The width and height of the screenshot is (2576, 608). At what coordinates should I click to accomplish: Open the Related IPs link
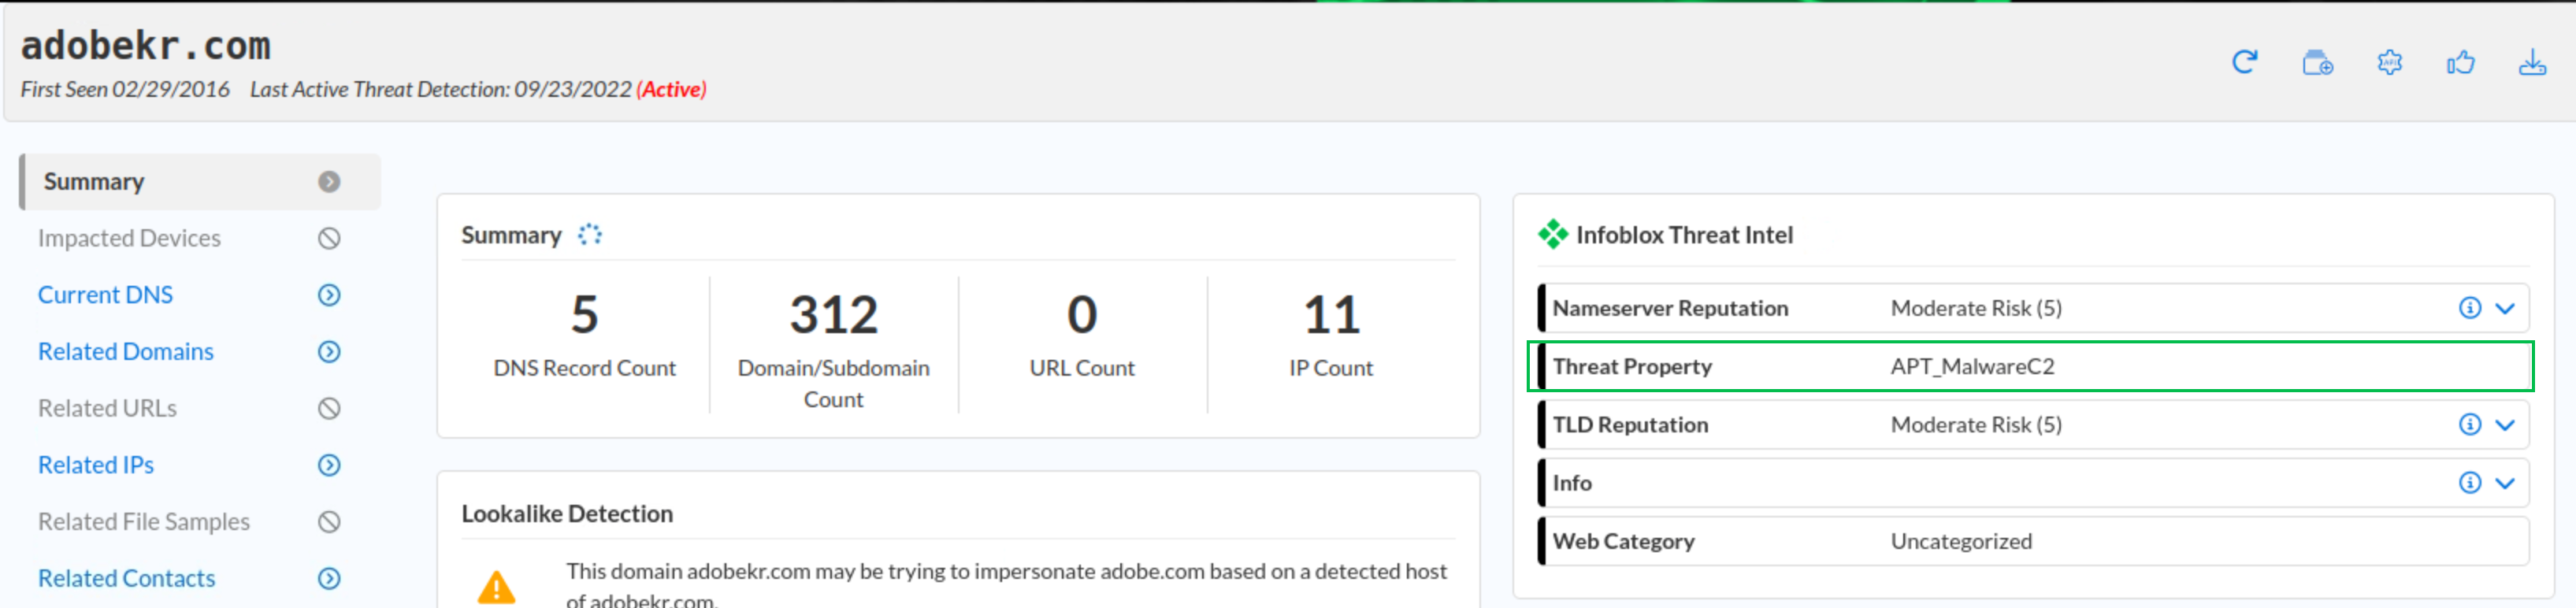96,465
